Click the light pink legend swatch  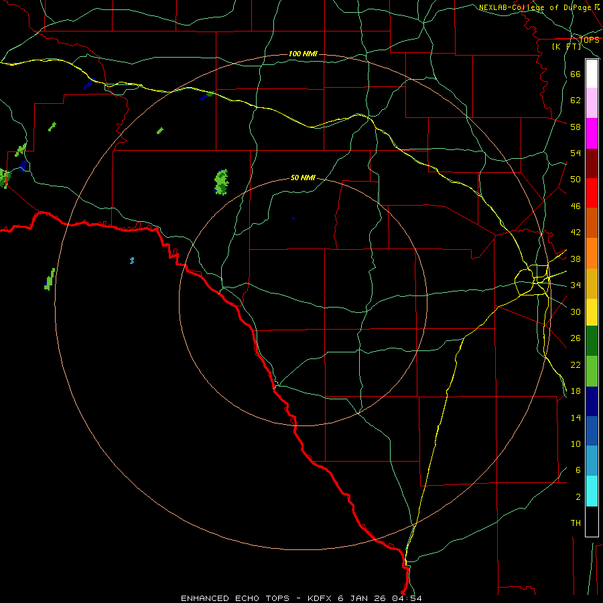[592, 103]
